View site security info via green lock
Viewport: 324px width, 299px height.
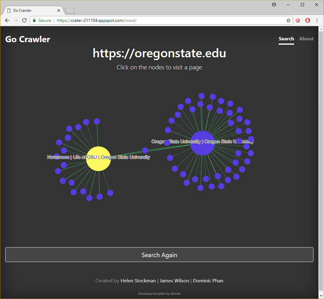pos(34,20)
